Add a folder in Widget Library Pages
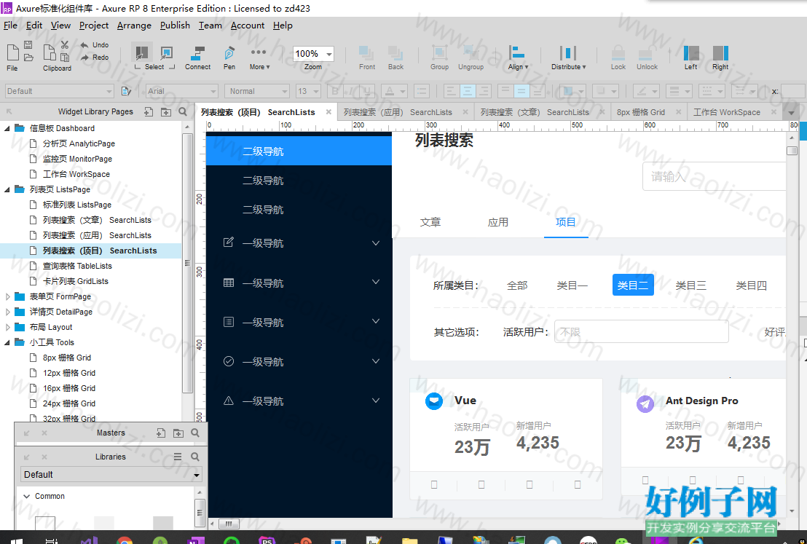 (166, 111)
